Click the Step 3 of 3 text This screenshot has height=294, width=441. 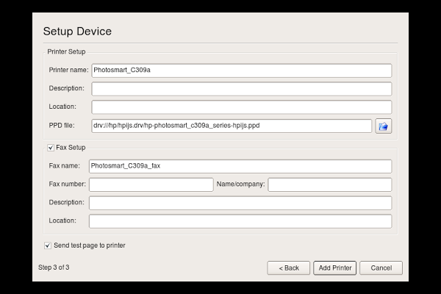pyautogui.click(x=54, y=268)
